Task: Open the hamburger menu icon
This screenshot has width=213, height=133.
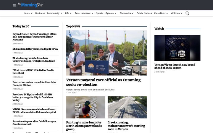Action: [14, 5]
